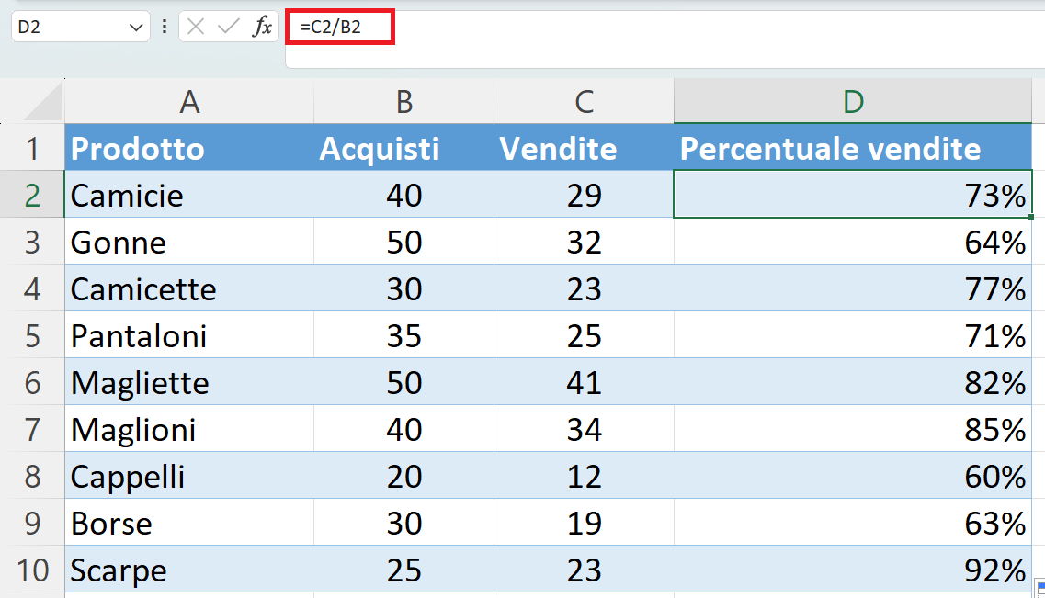Select the Borse cell

(x=189, y=523)
